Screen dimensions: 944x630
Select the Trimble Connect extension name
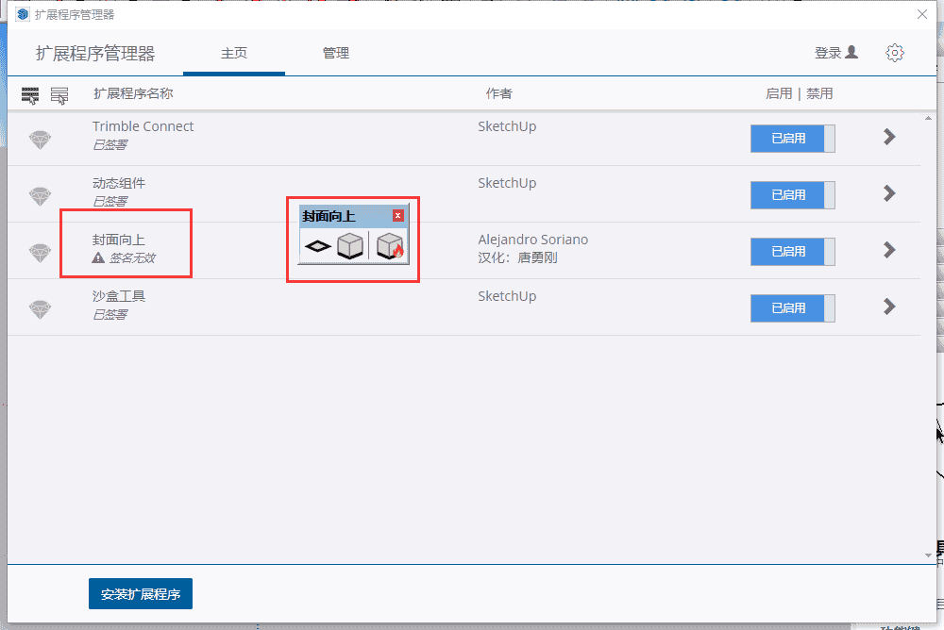[143, 126]
